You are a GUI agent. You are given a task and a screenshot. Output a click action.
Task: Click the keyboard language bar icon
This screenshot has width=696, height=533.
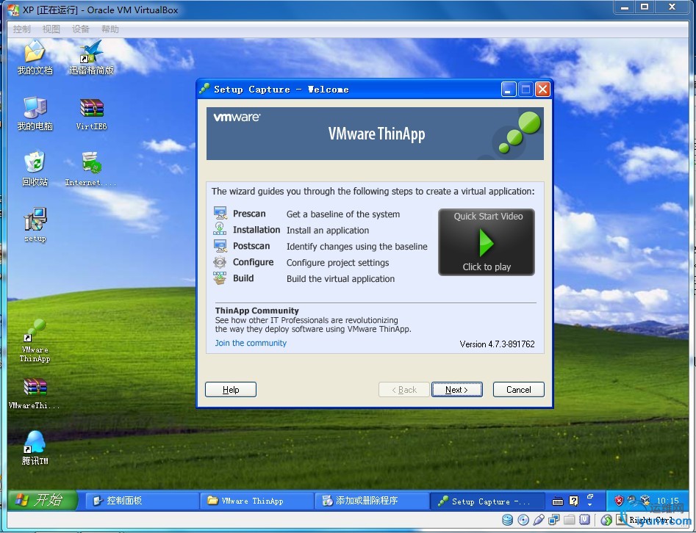click(558, 501)
